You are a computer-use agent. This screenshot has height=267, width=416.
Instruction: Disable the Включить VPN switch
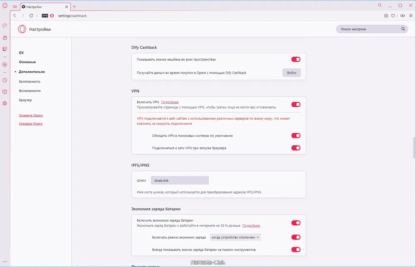(x=296, y=104)
